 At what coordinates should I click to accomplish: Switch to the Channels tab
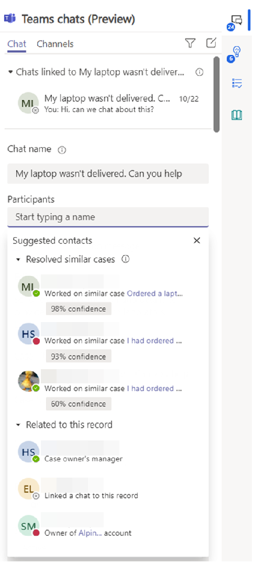coord(55,44)
